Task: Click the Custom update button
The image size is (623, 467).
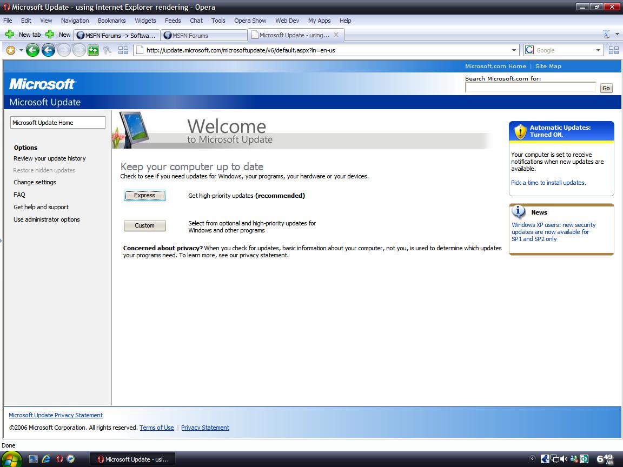Action: coord(144,225)
